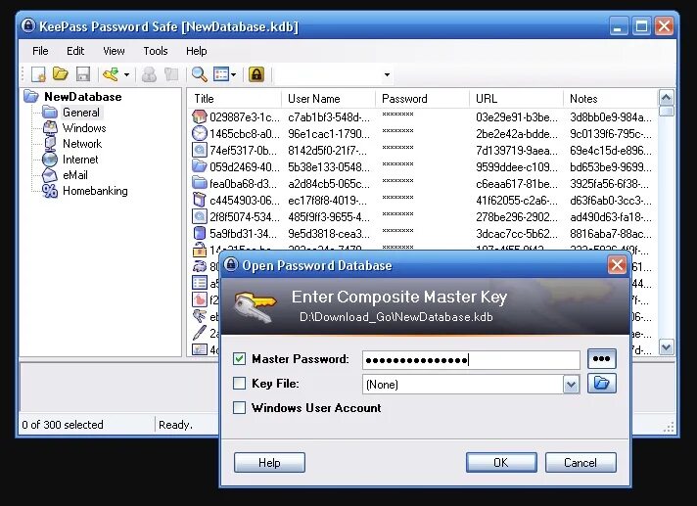
Task: Select user name 96e1cac1-1790...
Action: [x=329, y=134]
